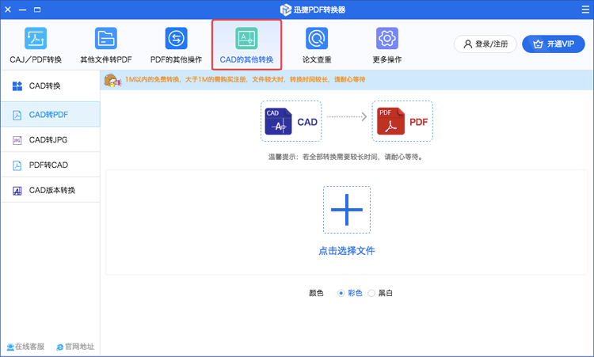Select the CAD的其他转换 icon
Screen dimensions: 594x357
[x=246, y=38]
